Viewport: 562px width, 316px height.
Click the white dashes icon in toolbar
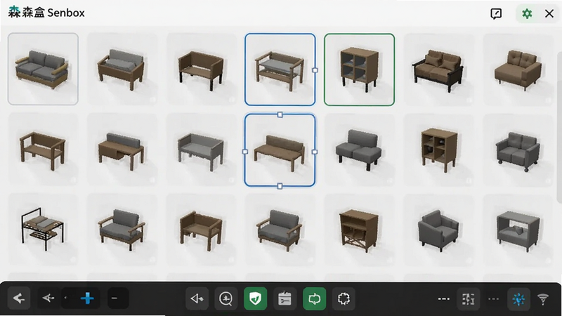(x=444, y=299)
